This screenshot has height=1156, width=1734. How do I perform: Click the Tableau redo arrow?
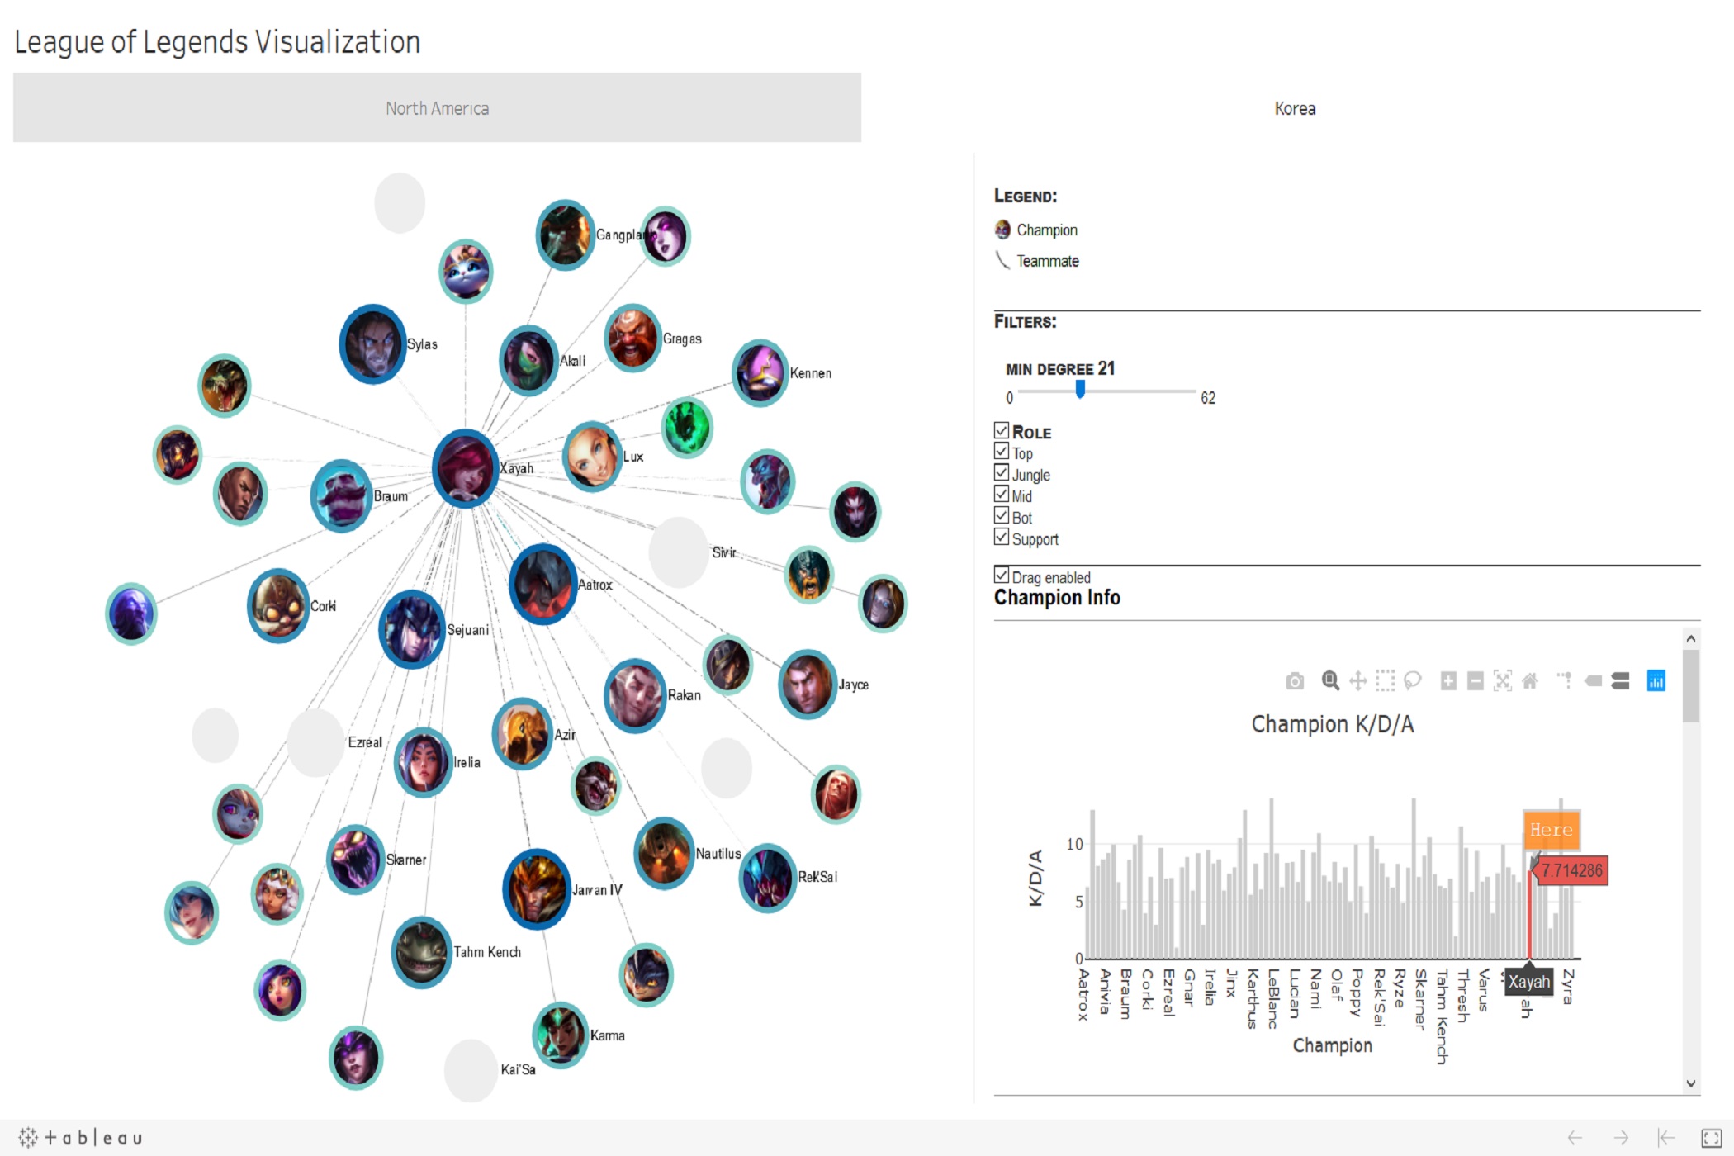1621,1138
